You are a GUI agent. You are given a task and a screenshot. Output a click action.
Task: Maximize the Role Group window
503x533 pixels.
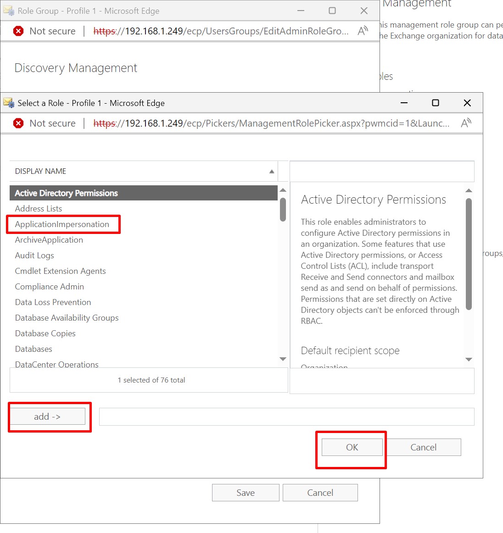pos(332,11)
